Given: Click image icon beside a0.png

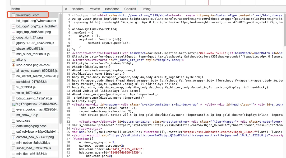Looking at the screenshot, I should 13,60.
